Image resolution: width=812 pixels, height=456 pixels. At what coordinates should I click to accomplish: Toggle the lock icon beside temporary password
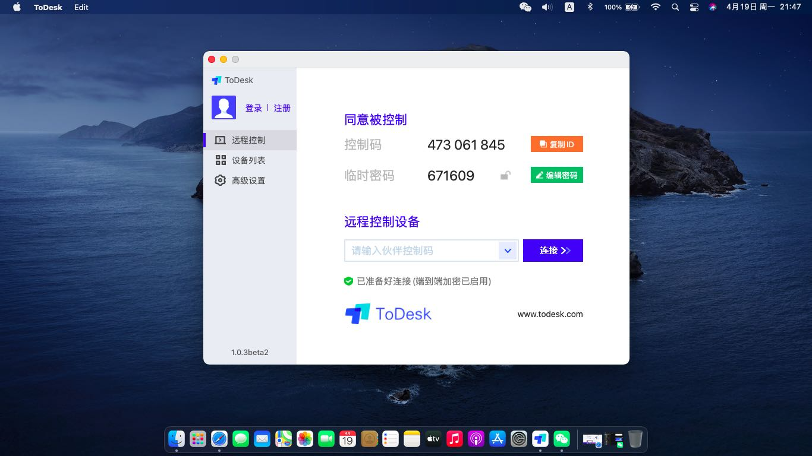[x=505, y=175]
